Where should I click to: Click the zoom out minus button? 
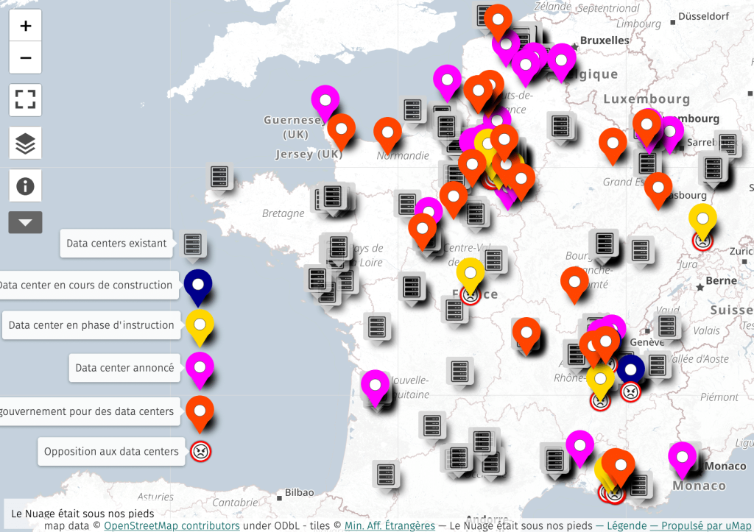pos(26,57)
